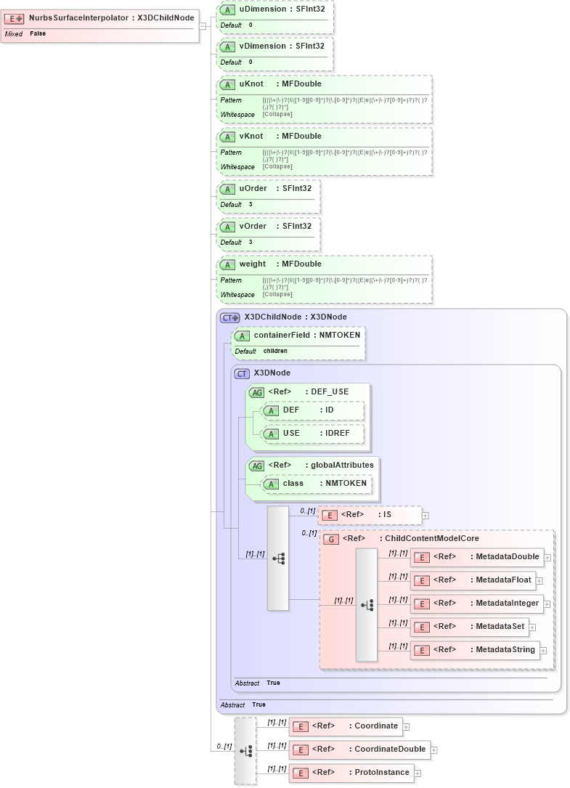Select the 'USE : IDREF' label
The height and width of the screenshot is (788, 570).
coord(316,433)
